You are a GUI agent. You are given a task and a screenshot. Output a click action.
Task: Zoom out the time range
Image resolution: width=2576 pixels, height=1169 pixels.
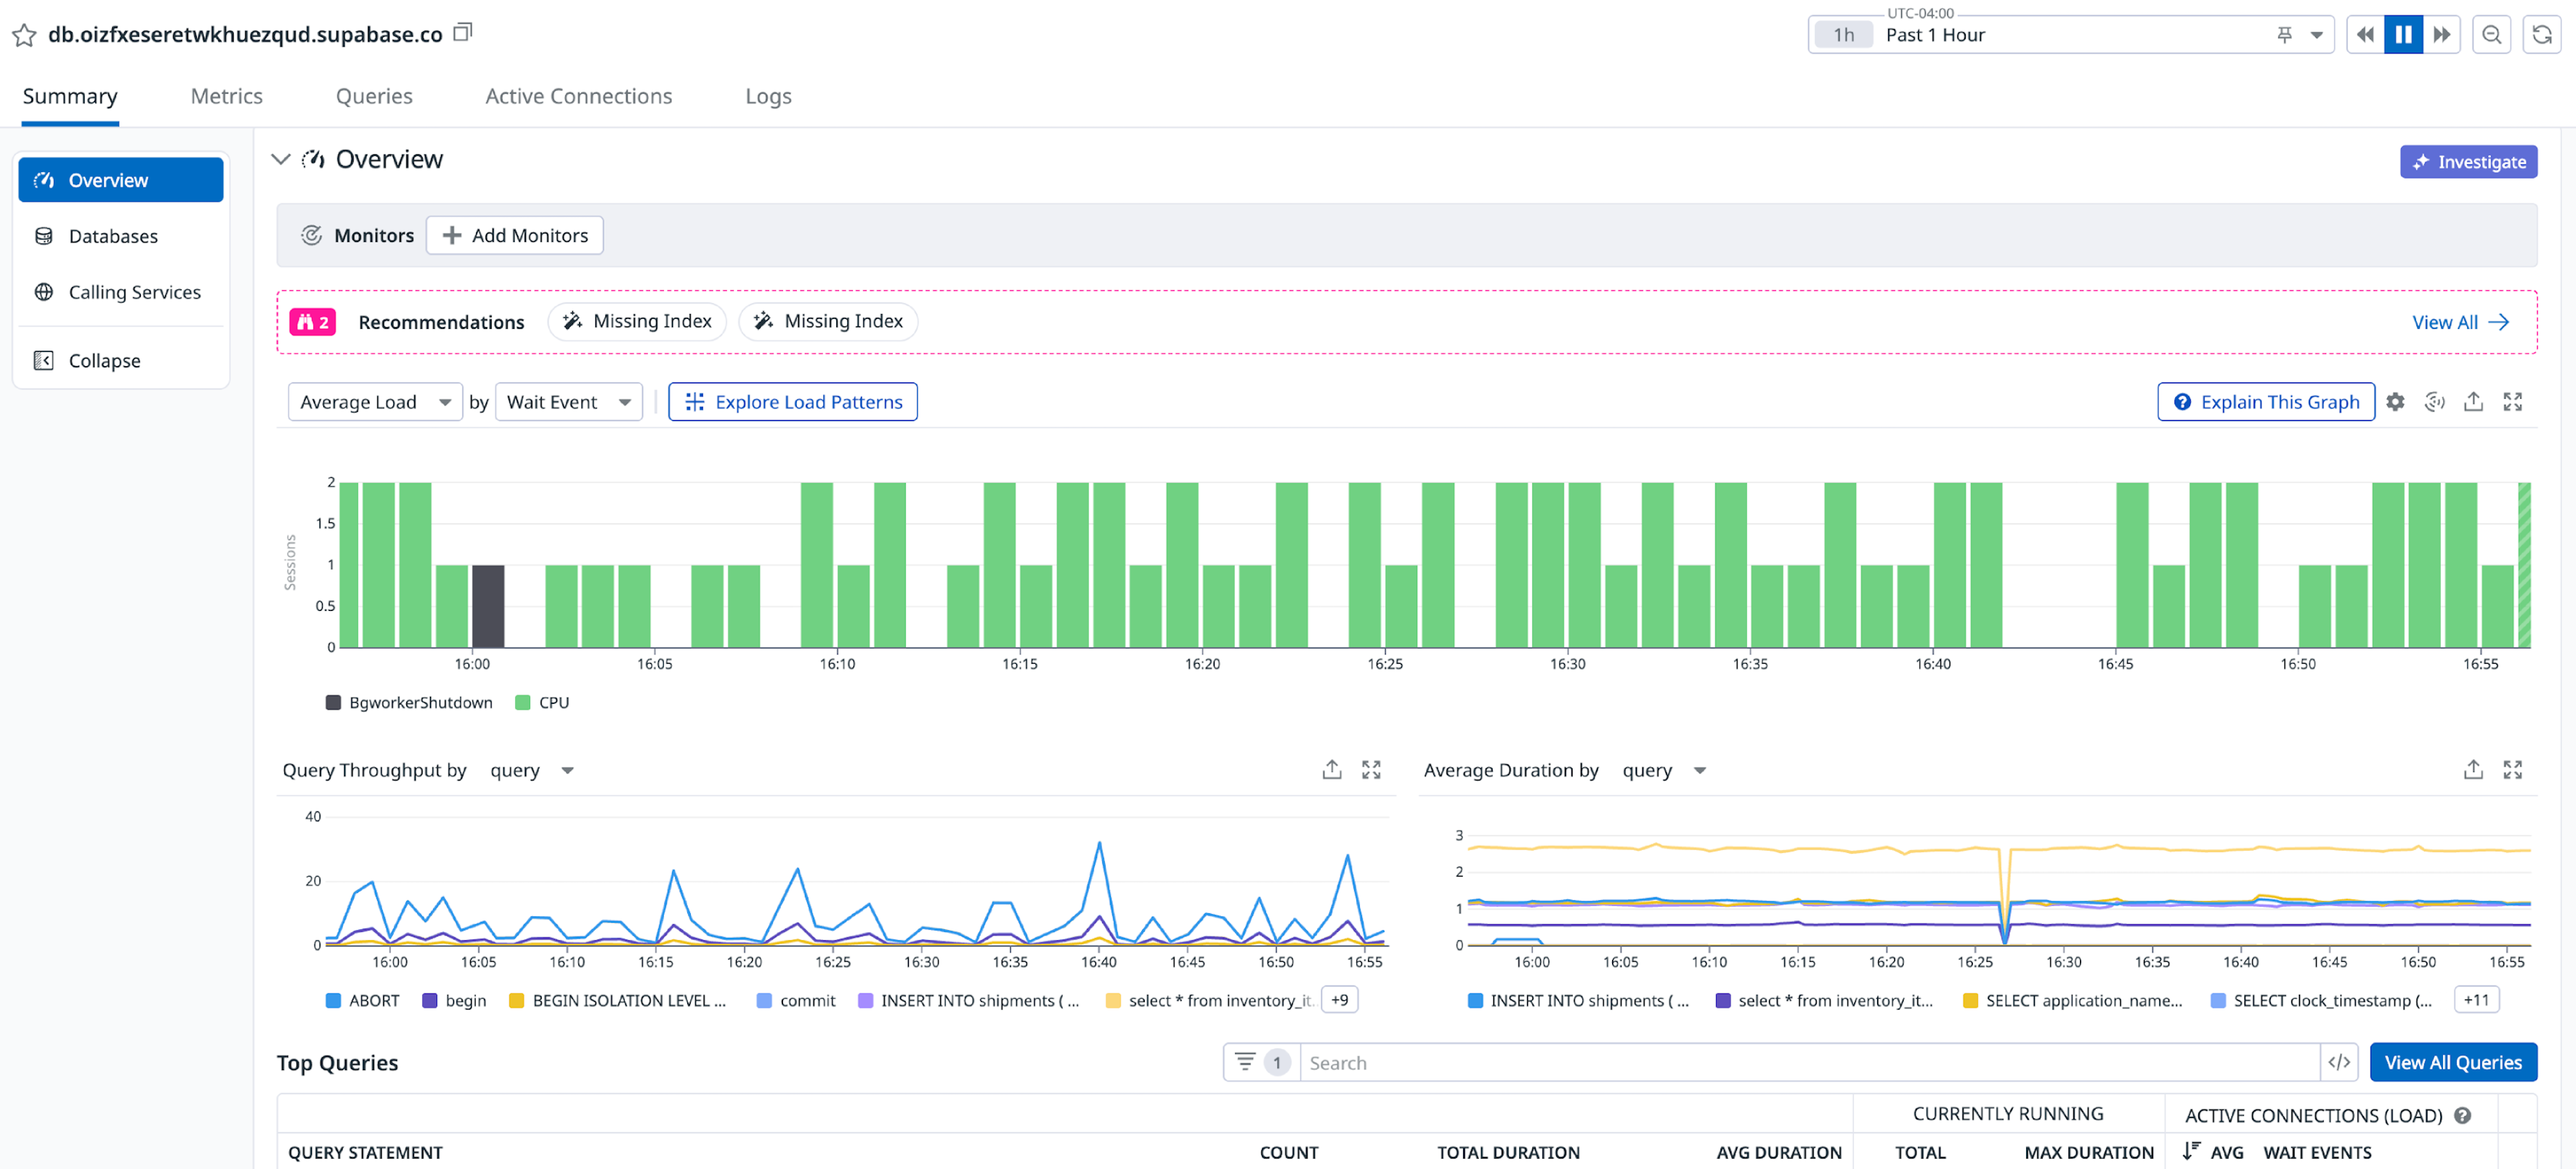2491,35
